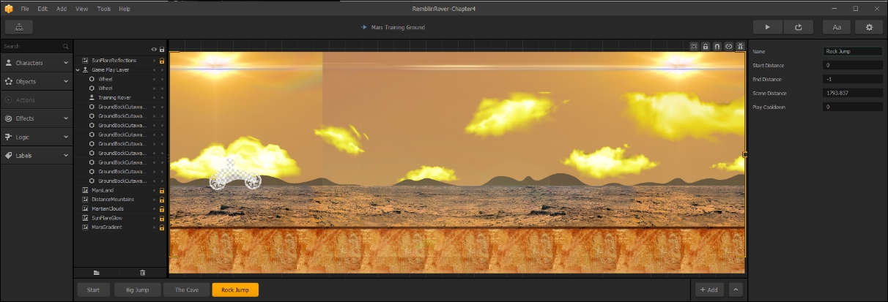Click the play preview button
Screen dimensions: 888x302
[768, 27]
